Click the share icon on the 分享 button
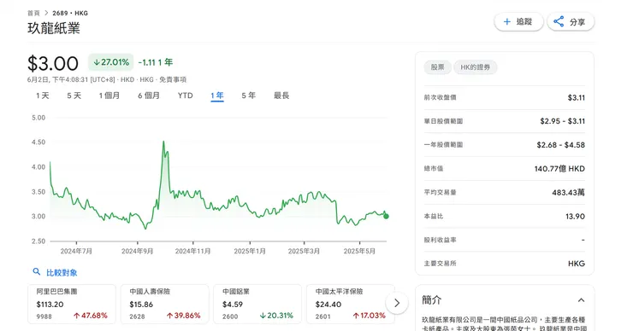 tap(559, 21)
